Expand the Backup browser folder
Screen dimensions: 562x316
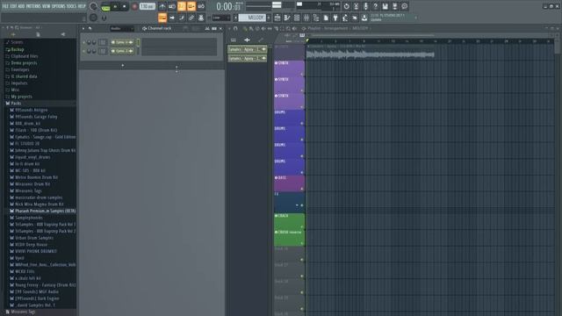point(18,49)
